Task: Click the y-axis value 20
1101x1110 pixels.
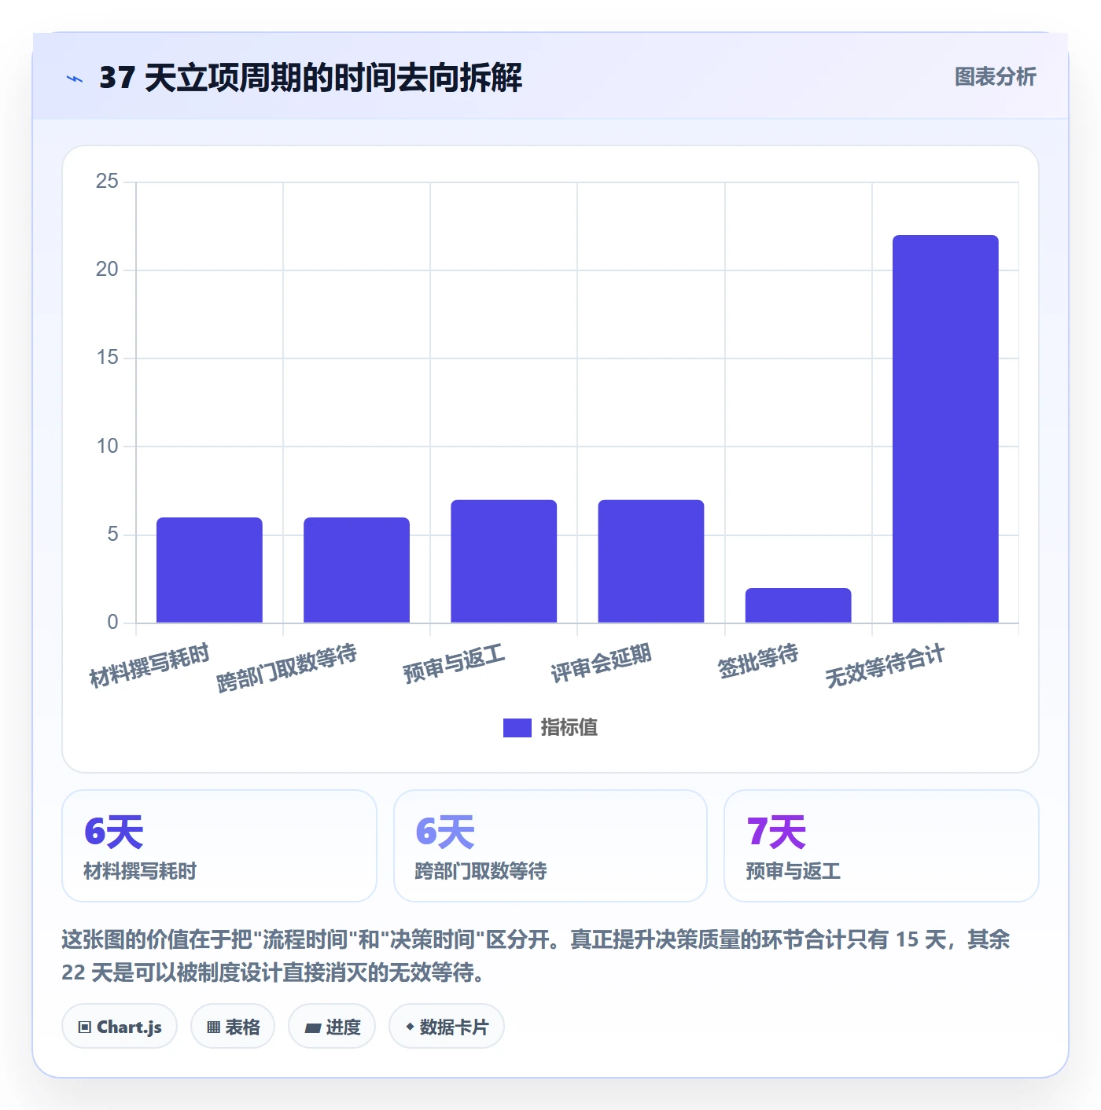Action: point(107,270)
